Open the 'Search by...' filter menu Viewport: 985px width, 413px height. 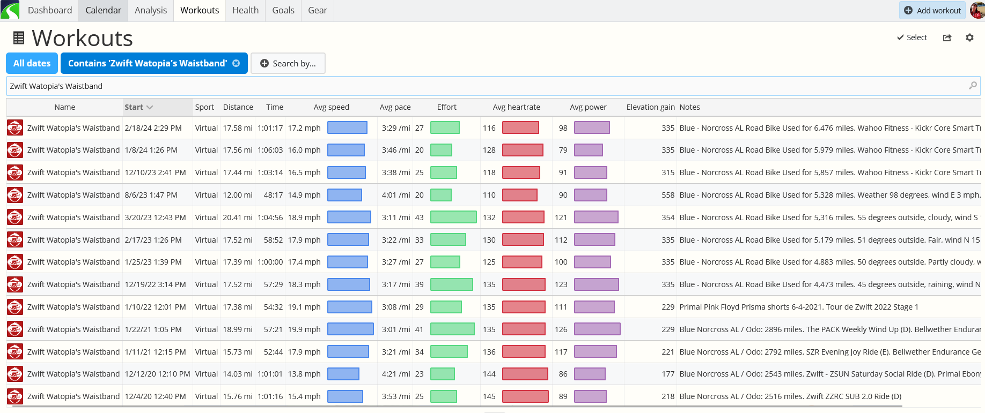point(288,63)
